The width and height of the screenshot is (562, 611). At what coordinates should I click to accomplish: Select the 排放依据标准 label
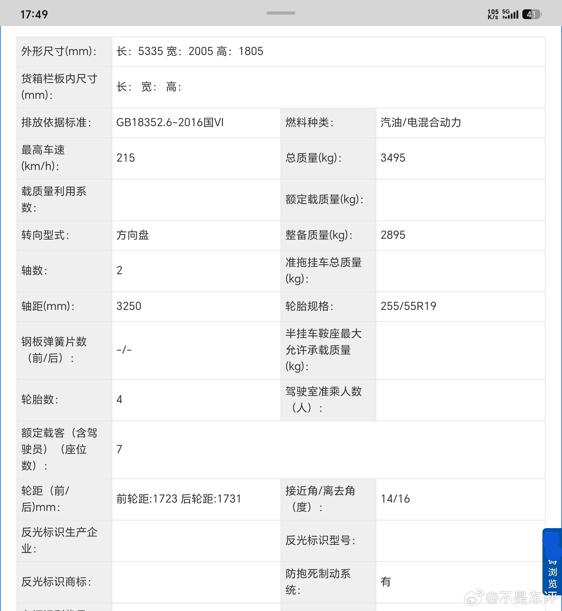pos(56,123)
